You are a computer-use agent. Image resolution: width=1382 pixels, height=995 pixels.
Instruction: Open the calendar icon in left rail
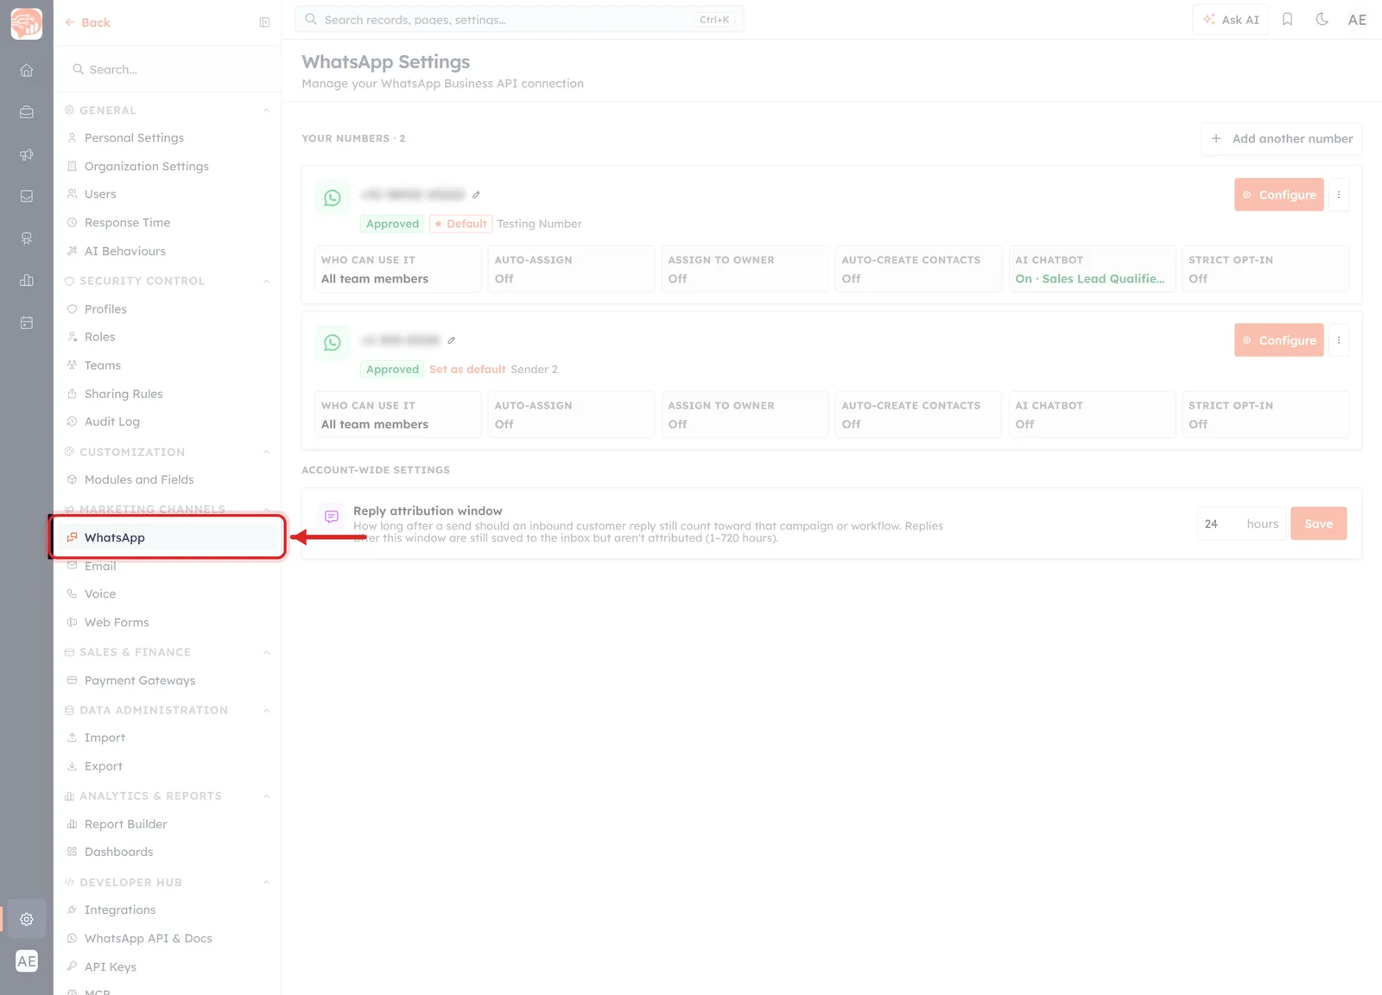point(27,322)
